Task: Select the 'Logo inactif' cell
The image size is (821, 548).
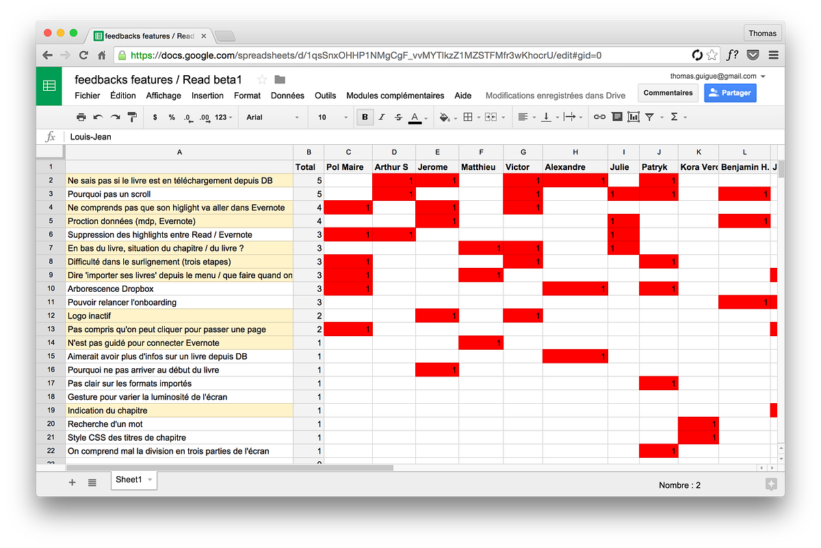Action: (x=179, y=316)
